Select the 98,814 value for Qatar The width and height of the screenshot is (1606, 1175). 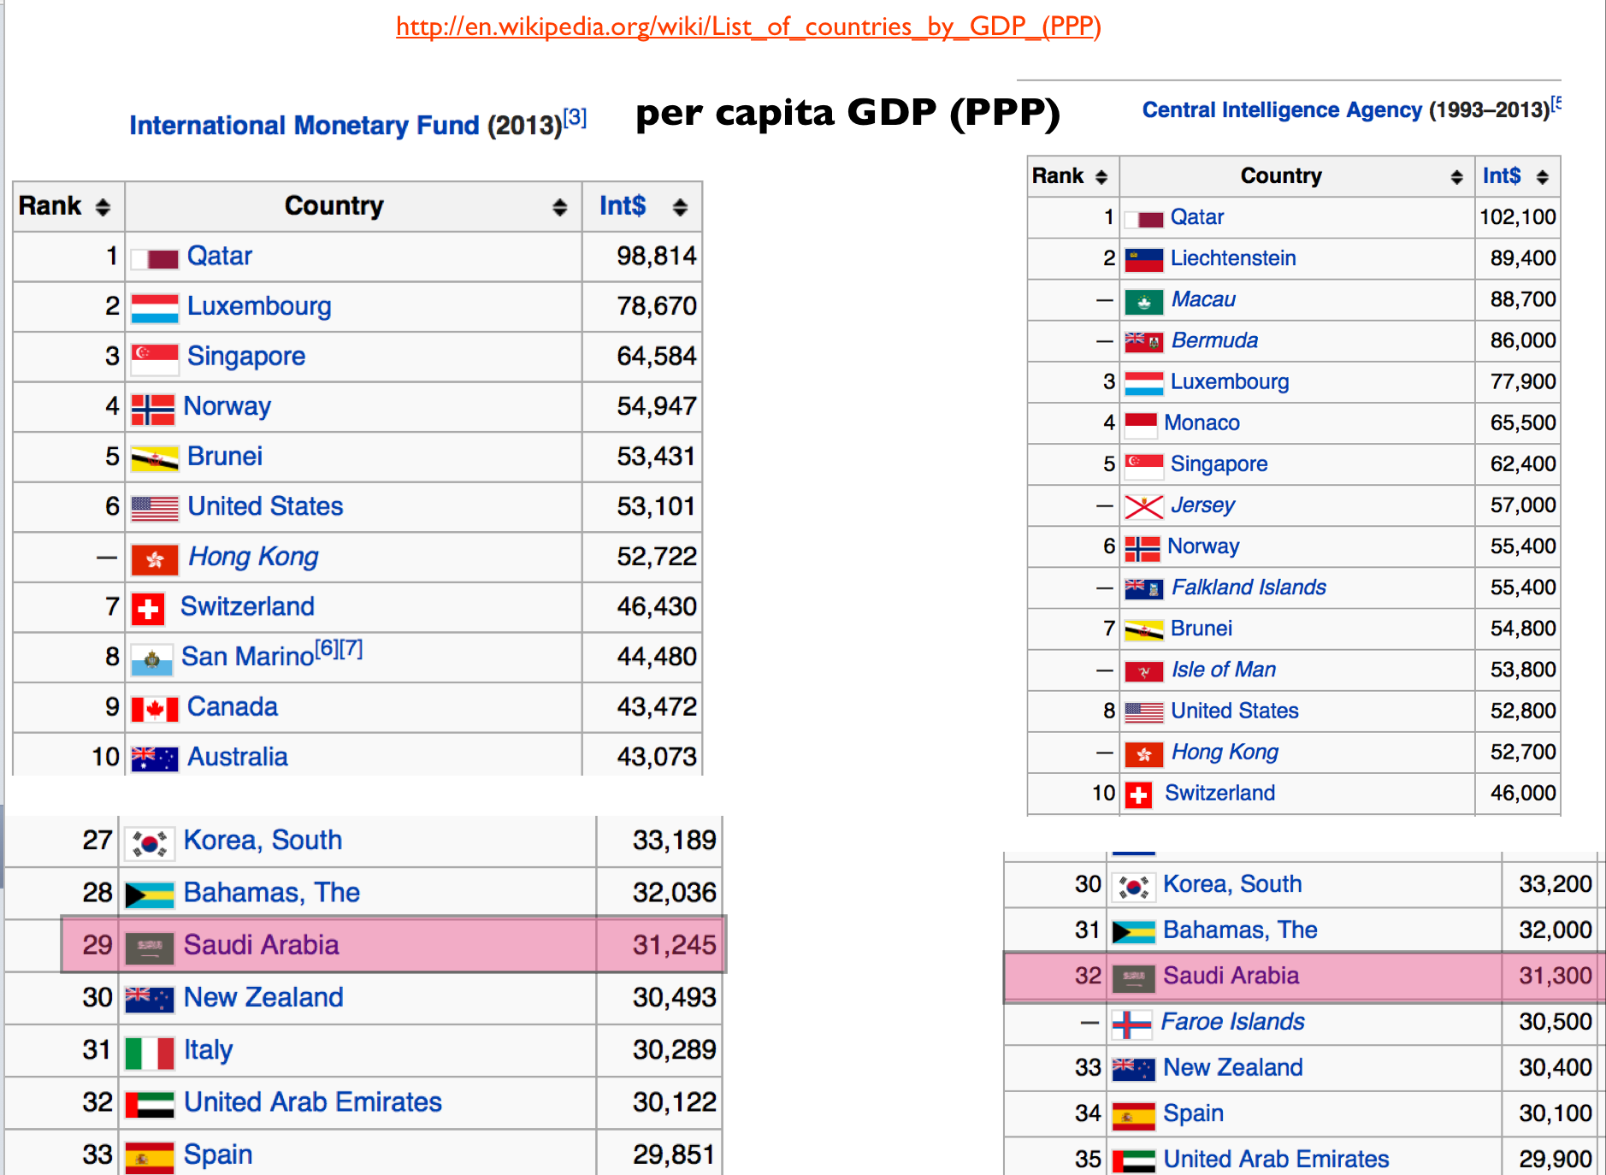657,256
